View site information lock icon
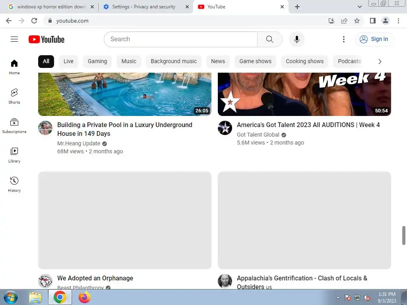Image resolution: width=407 pixels, height=305 pixels. 50,21
